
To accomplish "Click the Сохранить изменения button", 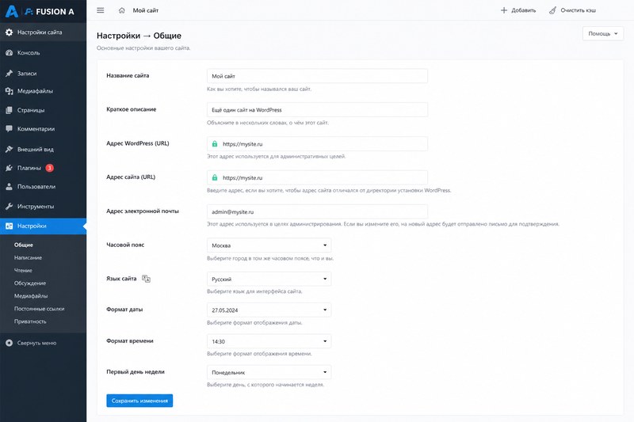I will [139, 401].
